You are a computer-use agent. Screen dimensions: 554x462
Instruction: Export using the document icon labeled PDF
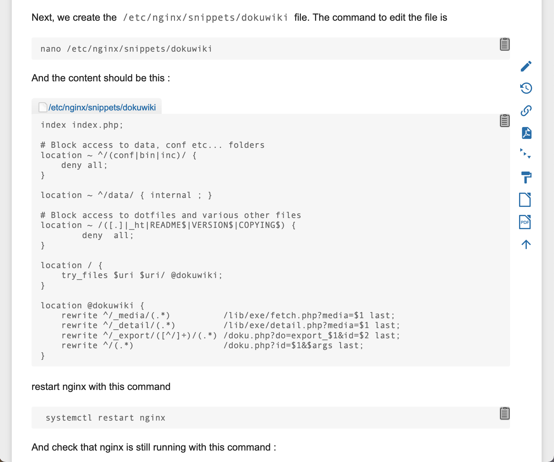(525, 222)
